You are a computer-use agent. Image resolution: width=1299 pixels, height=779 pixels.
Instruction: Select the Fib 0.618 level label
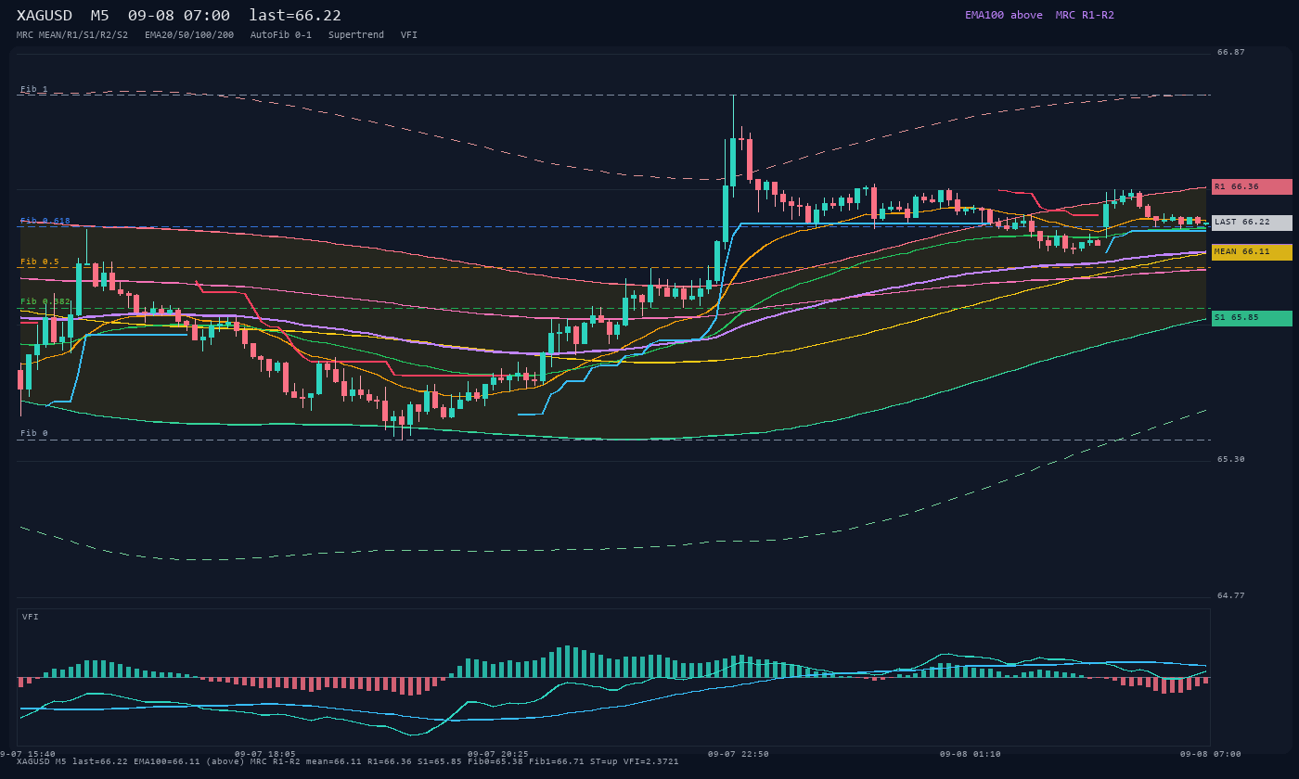pos(45,222)
